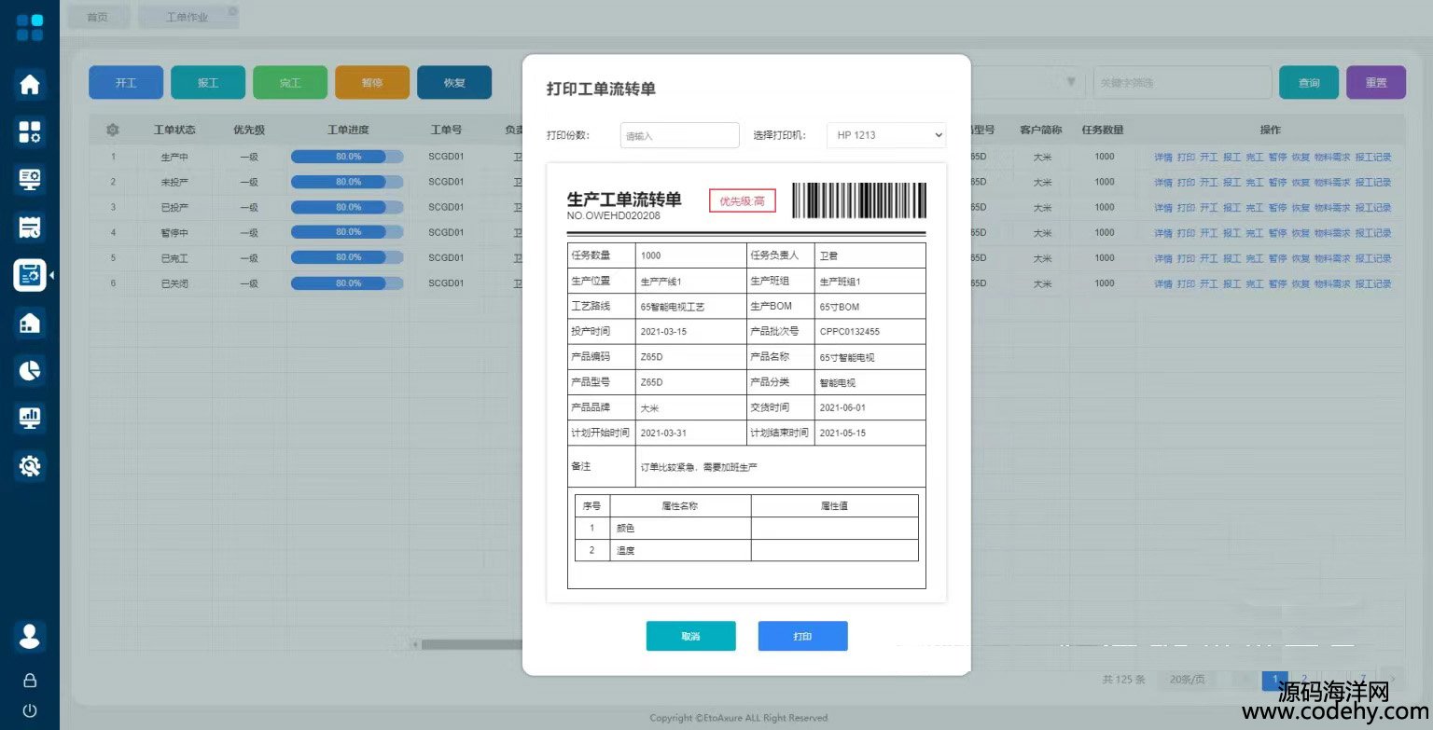Click the power logout icon in the sidebar

(x=30, y=710)
